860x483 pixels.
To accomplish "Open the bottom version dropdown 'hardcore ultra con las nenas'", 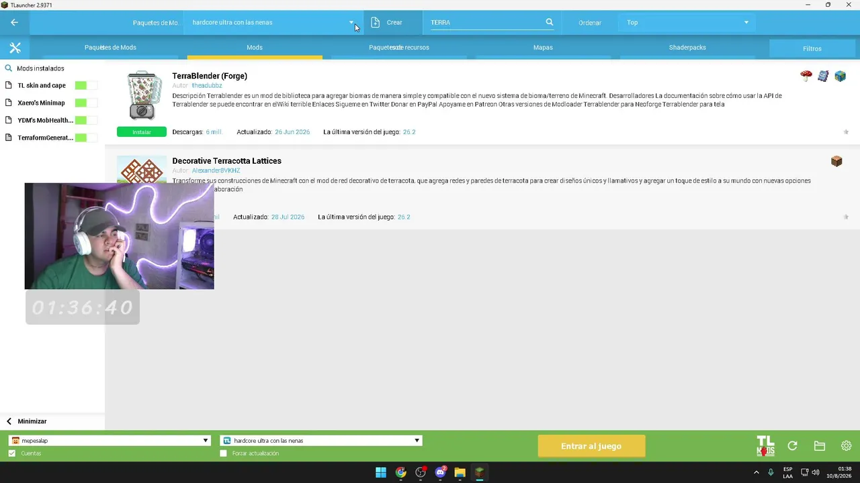I will pyautogui.click(x=321, y=441).
